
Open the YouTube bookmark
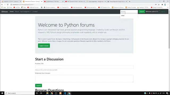pyautogui.click(x=16, y=7)
